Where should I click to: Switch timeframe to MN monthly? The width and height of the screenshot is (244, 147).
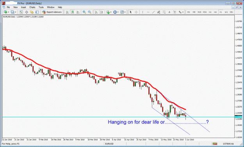coord(232,12)
